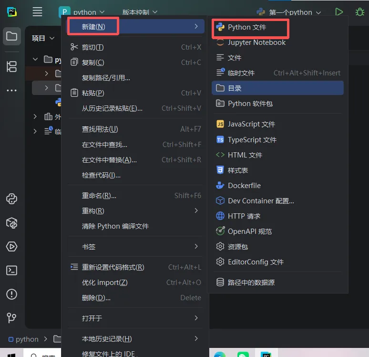Choose 从历史记录粘贴(E)...
The image size is (369, 357).
coord(135,108)
